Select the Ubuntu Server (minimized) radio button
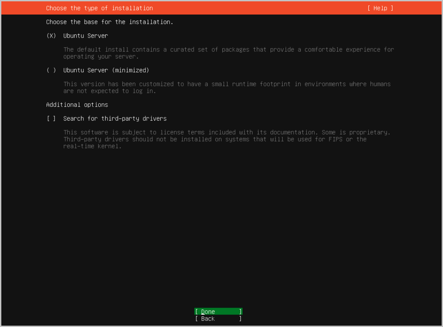Viewport: 443px width, 327px height. (51, 70)
